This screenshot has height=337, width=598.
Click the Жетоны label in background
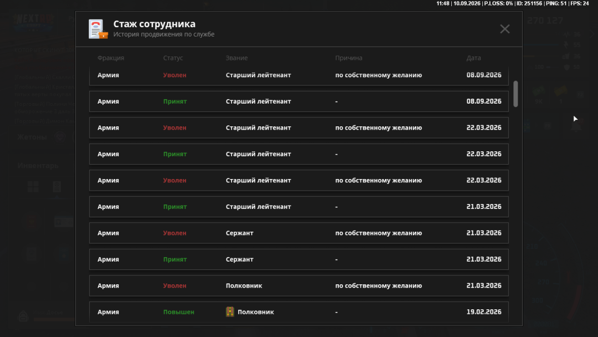32,137
